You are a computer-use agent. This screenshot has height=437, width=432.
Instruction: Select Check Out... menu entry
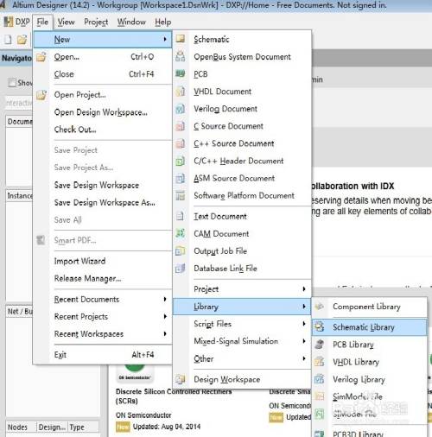point(103,130)
